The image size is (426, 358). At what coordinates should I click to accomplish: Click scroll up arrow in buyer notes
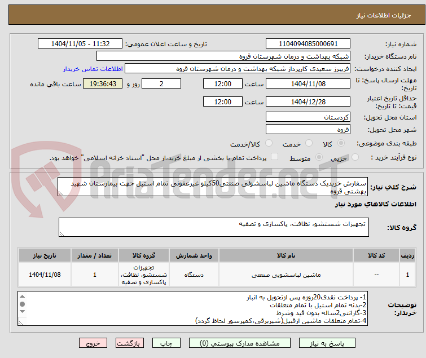(23, 297)
